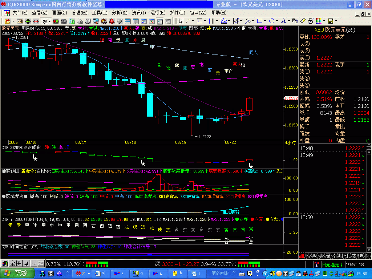The image size is (372, 279).
Task: Click the green four-way move arrows icon
Action: point(28,21)
